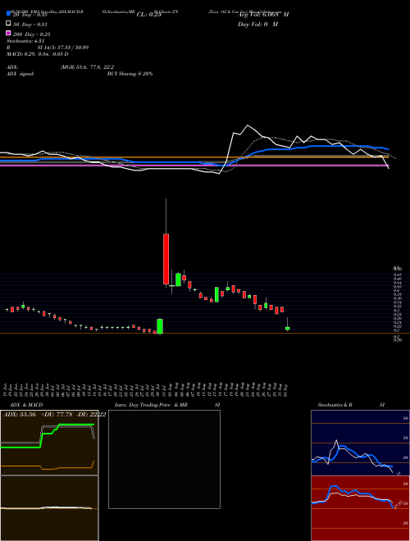Click the blue 20 Day legend swatch
This screenshot has width=410, height=541.
pos(8,13)
